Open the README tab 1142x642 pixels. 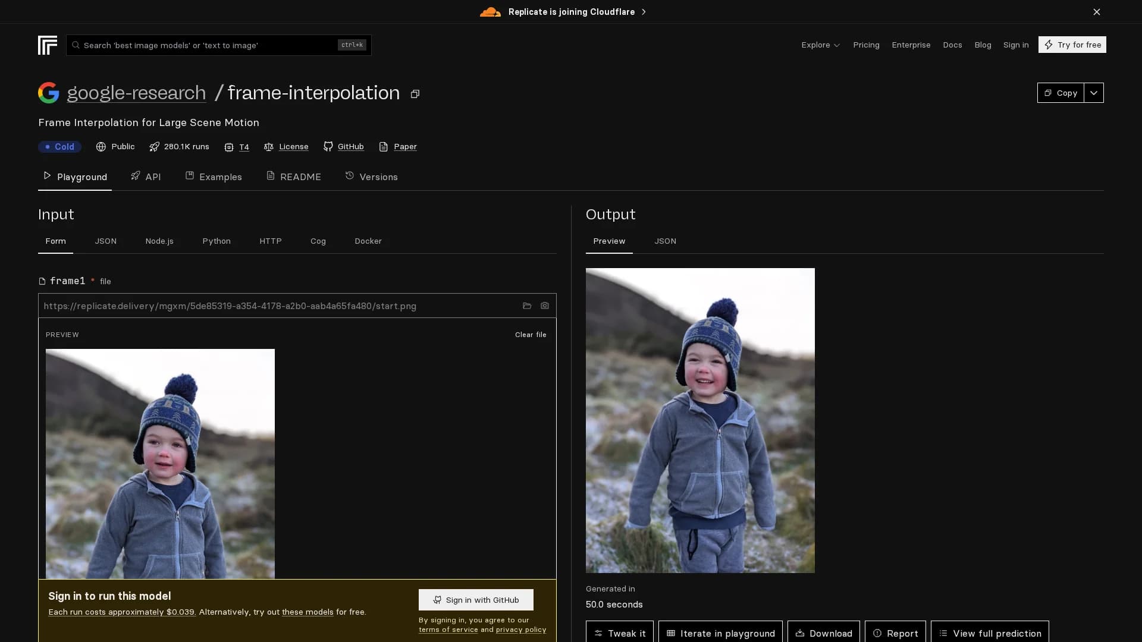pos(294,177)
